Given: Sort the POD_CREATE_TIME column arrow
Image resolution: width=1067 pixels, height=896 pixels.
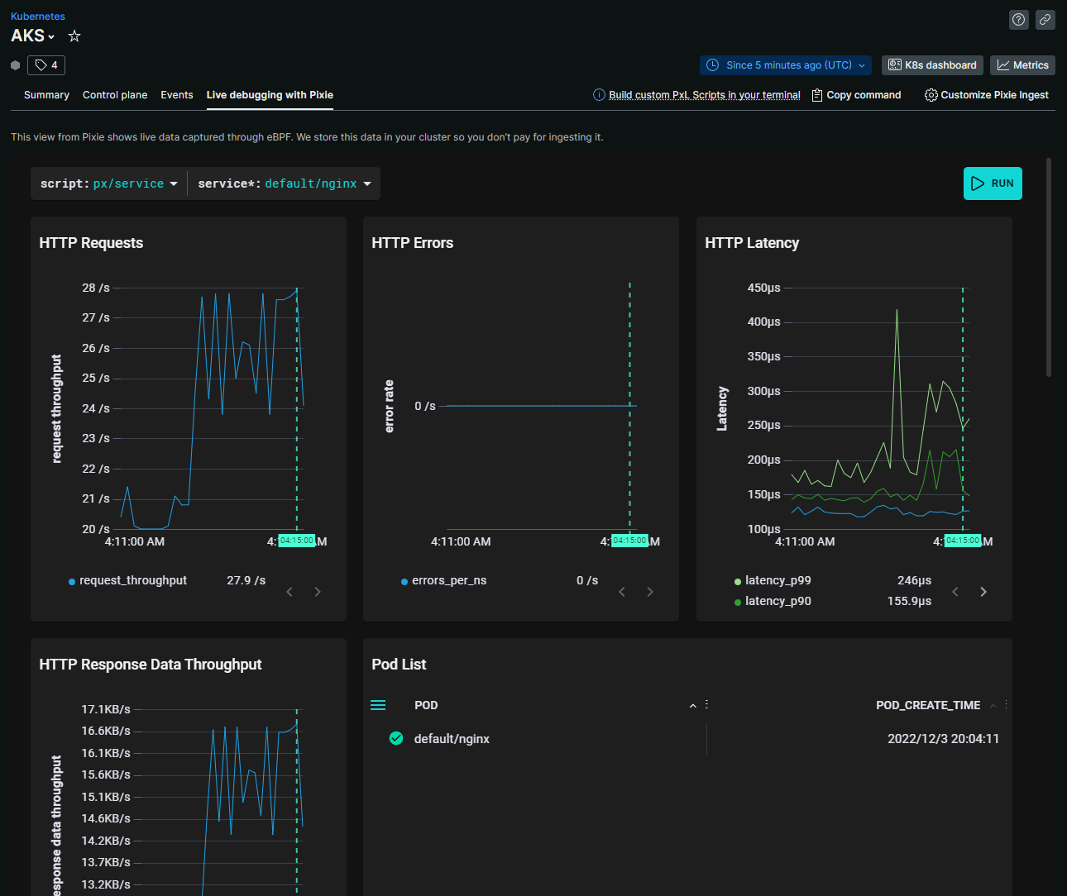Looking at the screenshot, I should pyautogui.click(x=993, y=706).
